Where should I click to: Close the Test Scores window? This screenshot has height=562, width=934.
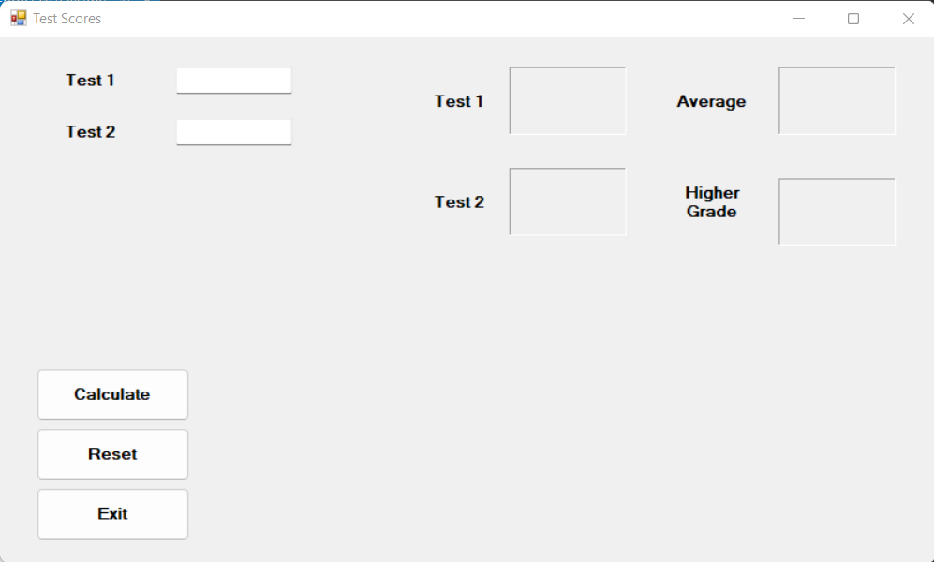908,19
